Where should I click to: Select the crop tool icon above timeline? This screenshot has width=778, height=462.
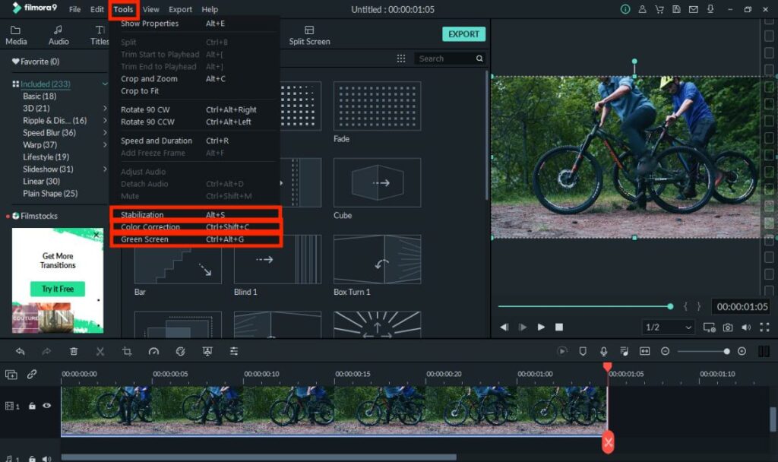(127, 351)
